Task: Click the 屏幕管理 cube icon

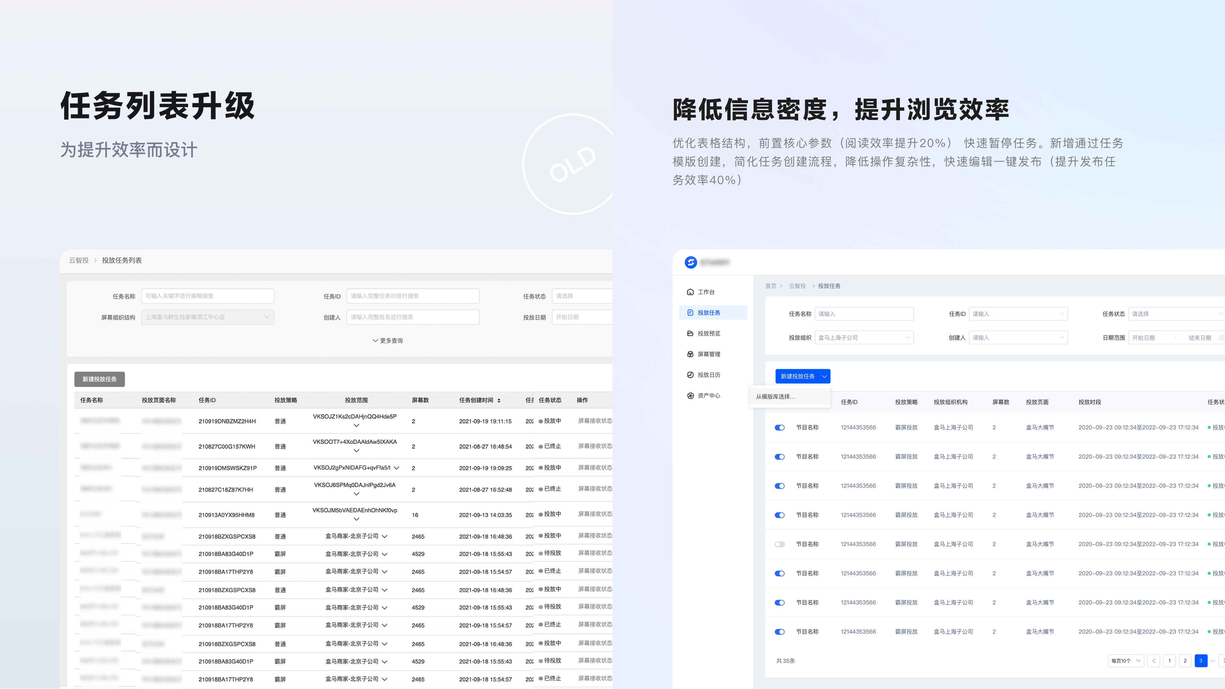Action: click(x=690, y=354)
